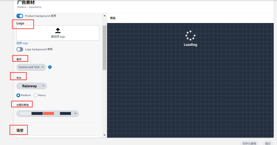The image size is (277, 145).
Task: Open the 选择 logo link
Action: coord(22,43)
